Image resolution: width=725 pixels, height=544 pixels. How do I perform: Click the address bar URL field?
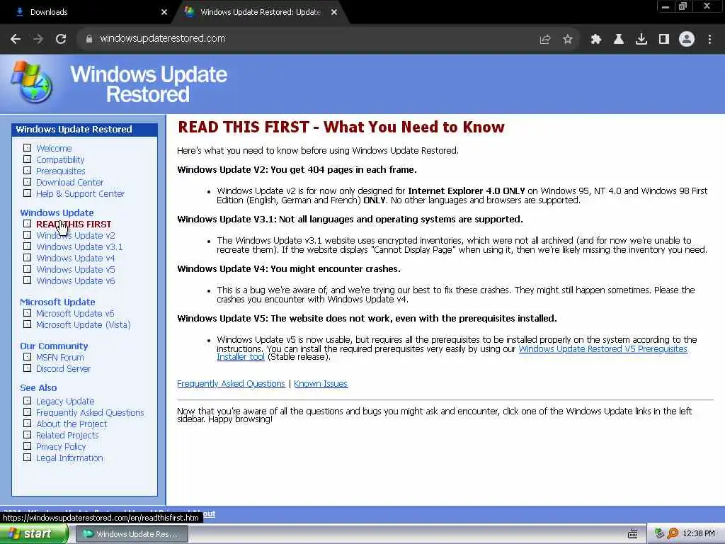coord(310,39)
